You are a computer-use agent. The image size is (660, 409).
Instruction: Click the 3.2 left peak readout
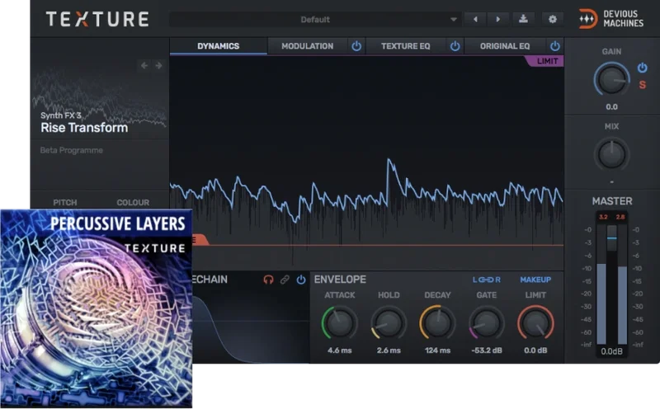coord(603,217)
